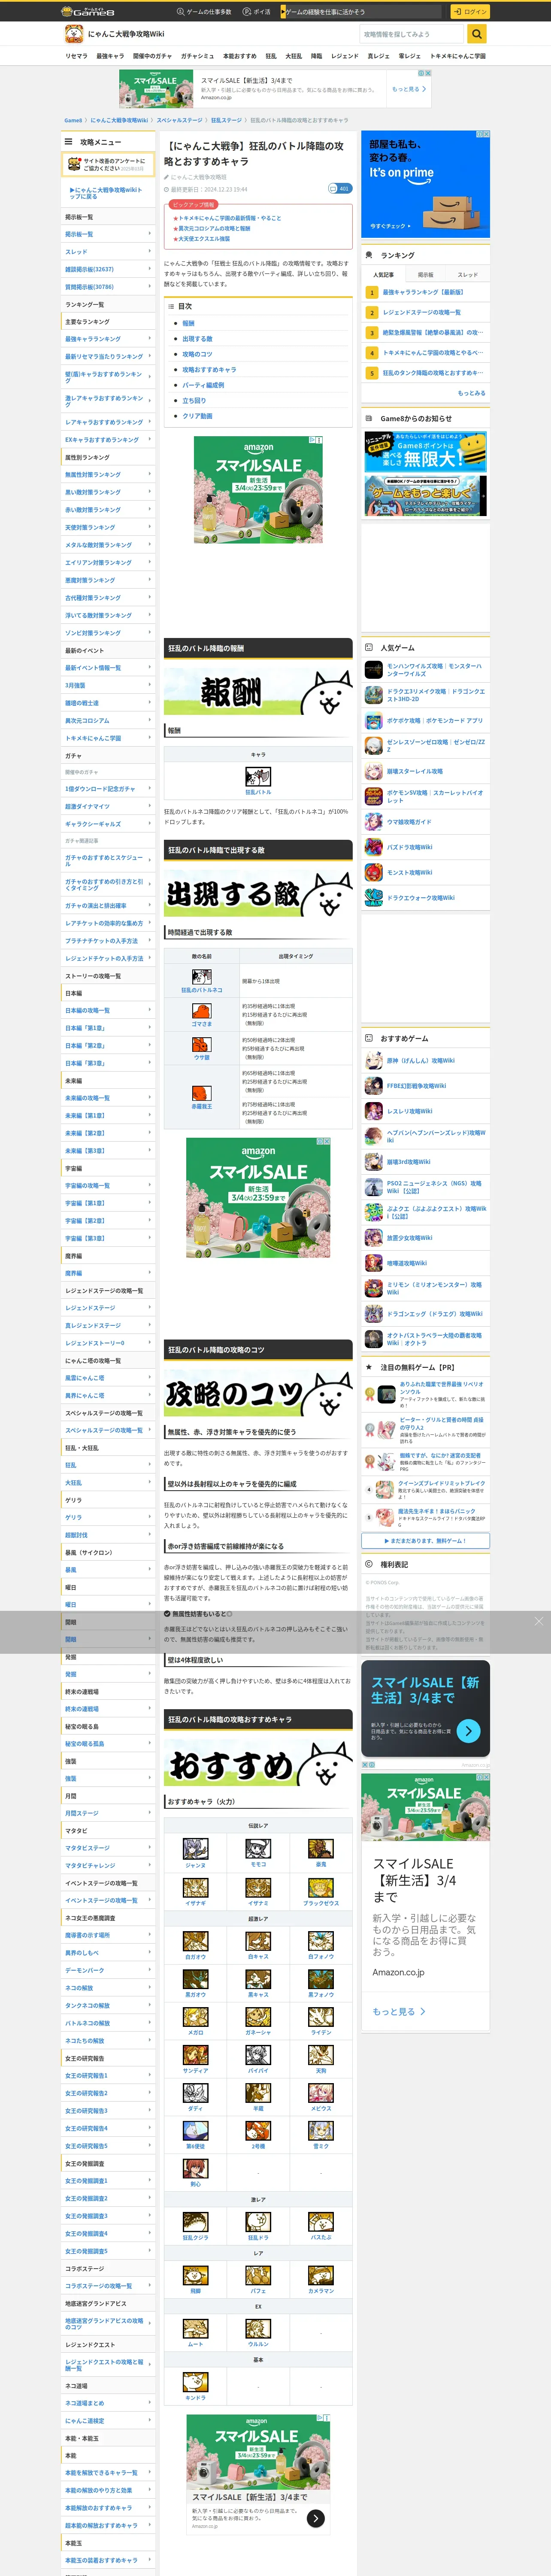Click the 攻略情報を探してみよう search field
551x2576 pixels.
[x=413, y=34]
